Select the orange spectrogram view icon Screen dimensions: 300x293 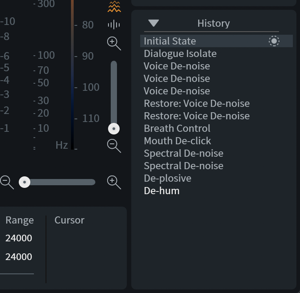click(114, 7)
